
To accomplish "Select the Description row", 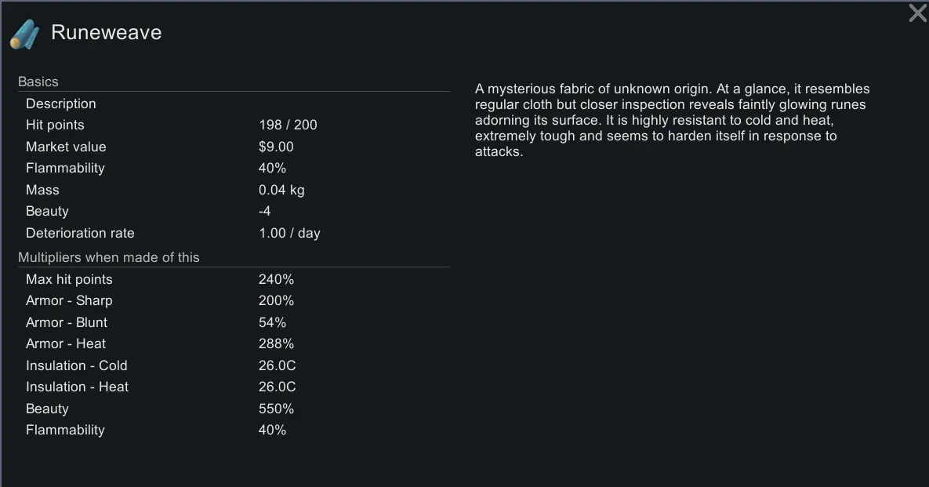I will 61,104.
